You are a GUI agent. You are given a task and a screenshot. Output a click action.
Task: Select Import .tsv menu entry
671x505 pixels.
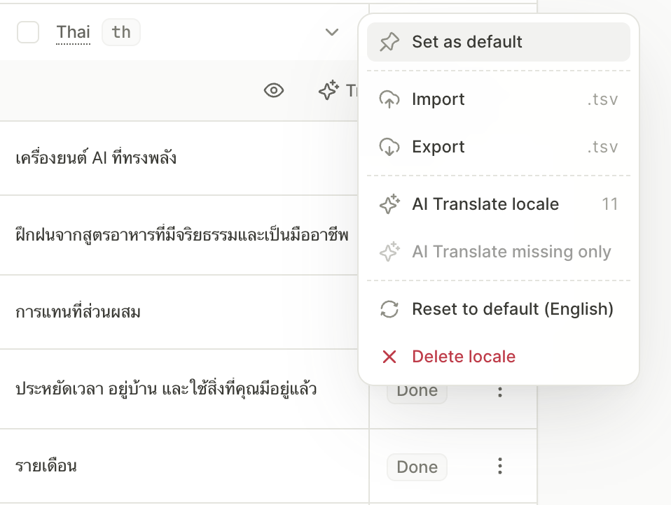click(x=499, y=99)
